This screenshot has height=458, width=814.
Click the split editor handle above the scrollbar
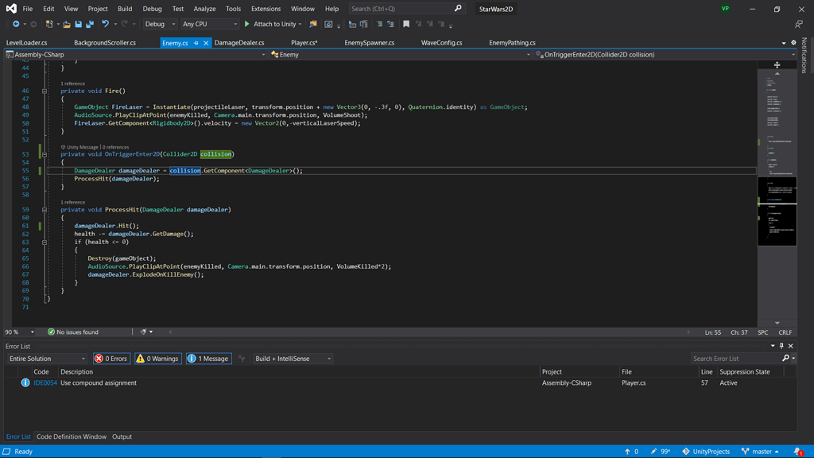click(777, 65)
